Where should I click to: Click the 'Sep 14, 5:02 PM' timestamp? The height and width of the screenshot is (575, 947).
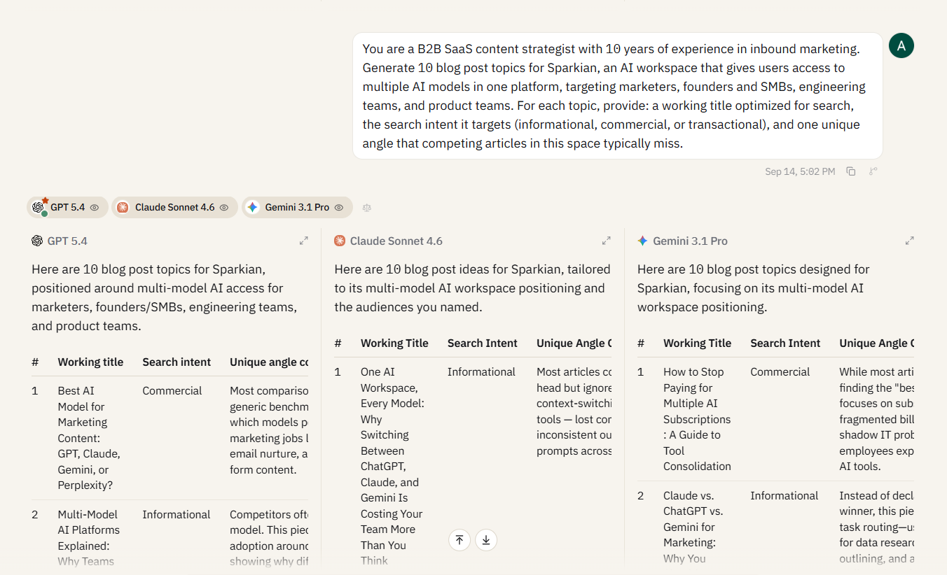tap(800, 171)
